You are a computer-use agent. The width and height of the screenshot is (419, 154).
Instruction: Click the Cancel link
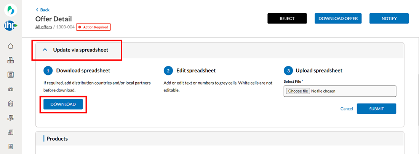pyautogui.click(x=347, y=109)
